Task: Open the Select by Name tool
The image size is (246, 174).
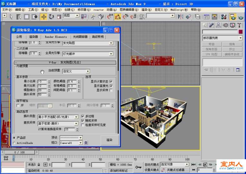Action: [x=19, y=17]
